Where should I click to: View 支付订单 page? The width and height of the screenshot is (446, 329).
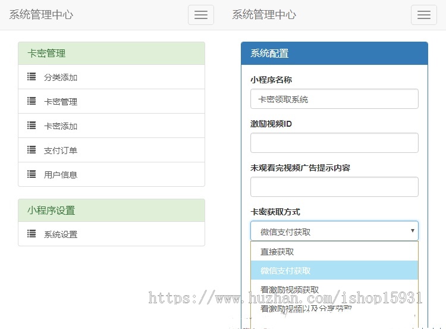pos(112,150)
